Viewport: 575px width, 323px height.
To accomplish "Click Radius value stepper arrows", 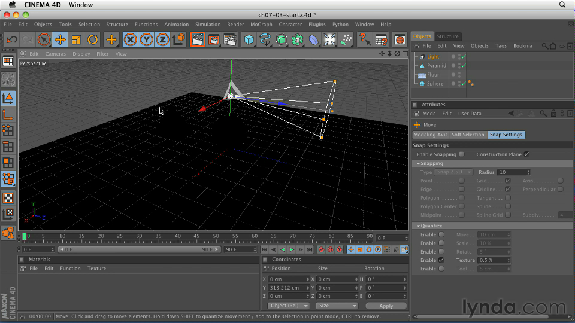I will 528,172.
